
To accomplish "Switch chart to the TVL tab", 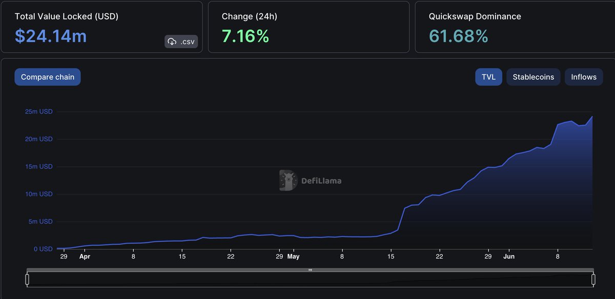I will click(488, 77).
